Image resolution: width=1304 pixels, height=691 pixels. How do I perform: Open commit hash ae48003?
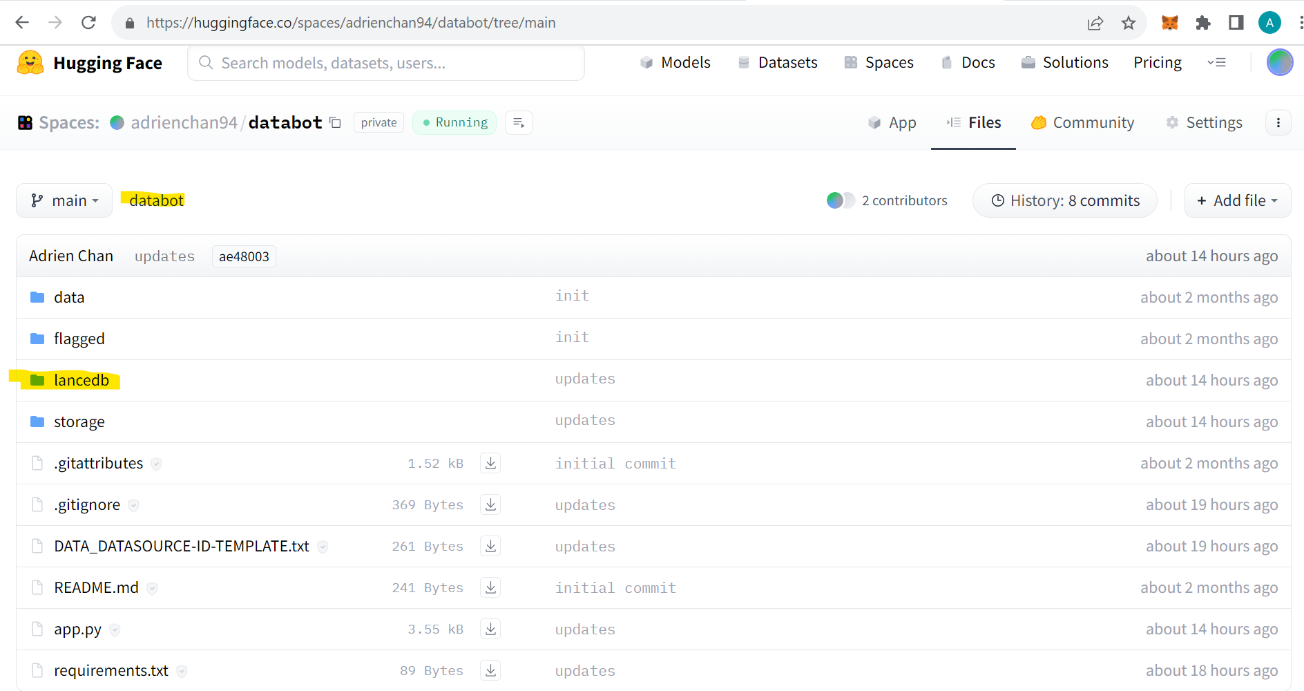(x=244, y=256)
